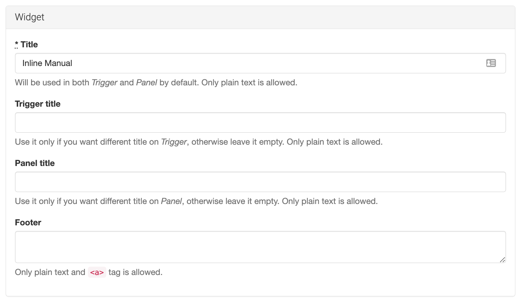Click the Widget panel heading
The image size is (522, 302).
pyautogui.click(x=30, y=17)
